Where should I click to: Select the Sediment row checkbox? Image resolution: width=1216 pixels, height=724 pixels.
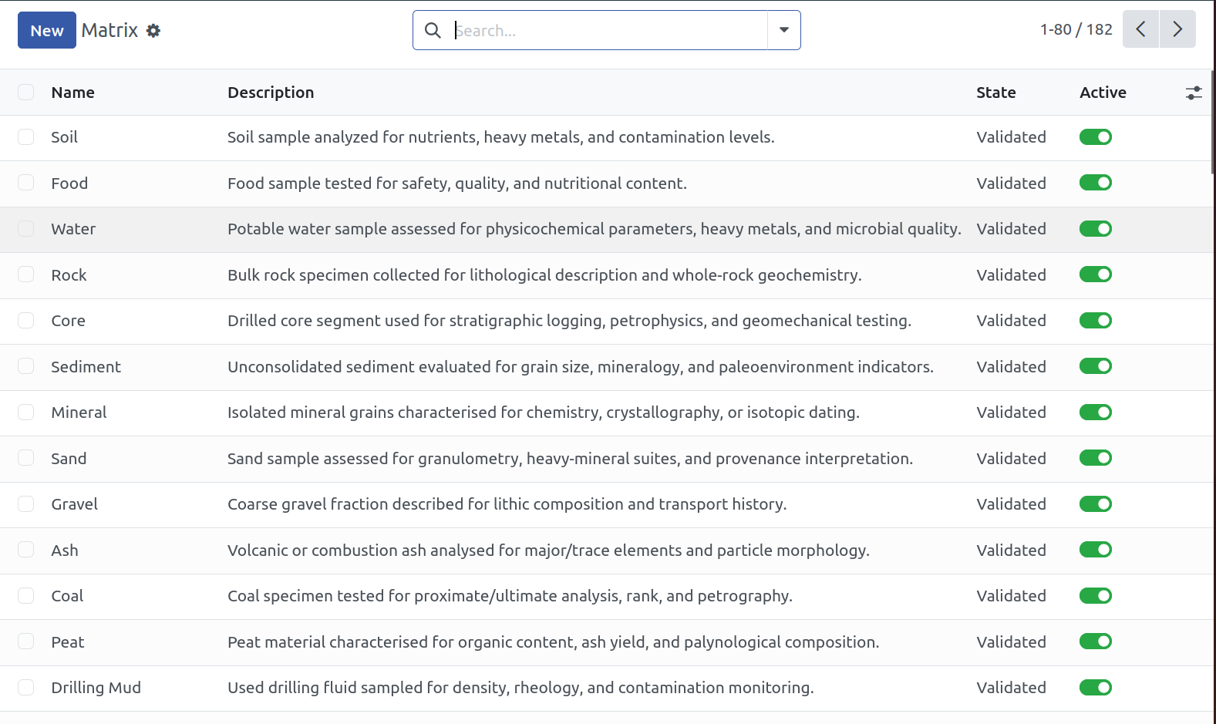click(26, 366)
